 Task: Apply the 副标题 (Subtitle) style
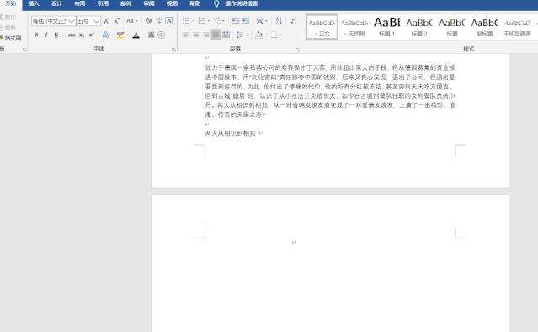pos(484,27)
